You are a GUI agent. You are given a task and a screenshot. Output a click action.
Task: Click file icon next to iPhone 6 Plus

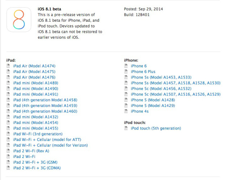click(126, 72)
